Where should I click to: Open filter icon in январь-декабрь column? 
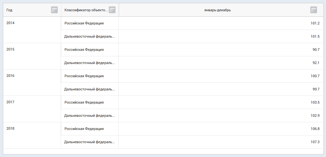tap(313, 10)
